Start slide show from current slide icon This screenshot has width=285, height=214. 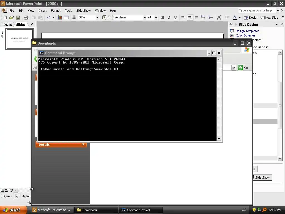(x=11, y=190)
